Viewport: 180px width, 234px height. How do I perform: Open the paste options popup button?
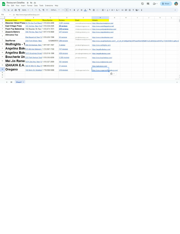point(112,74)
